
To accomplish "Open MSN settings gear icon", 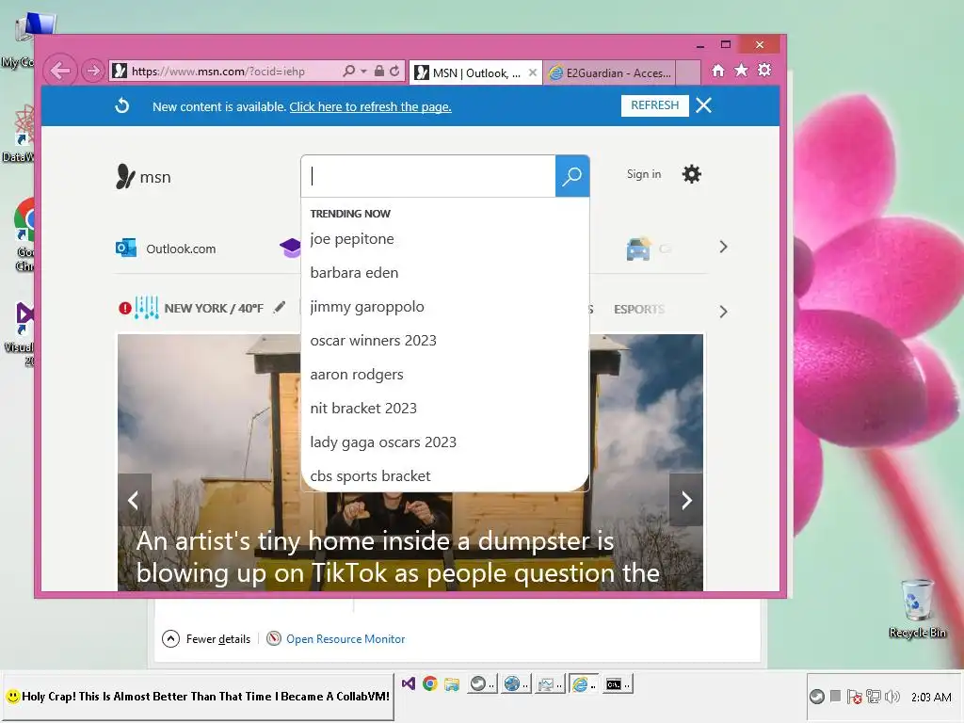I will [x=692, y=174].
